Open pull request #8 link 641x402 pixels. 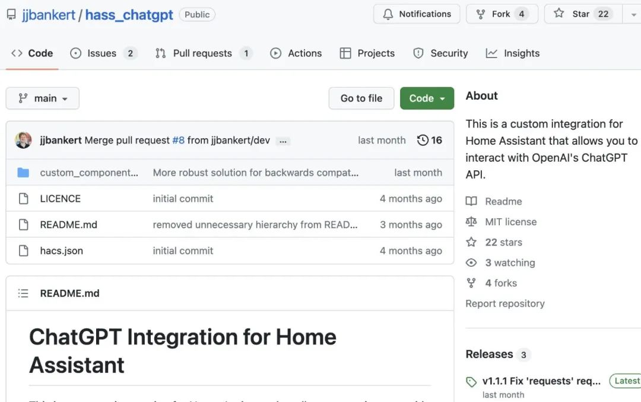[178, 141]
